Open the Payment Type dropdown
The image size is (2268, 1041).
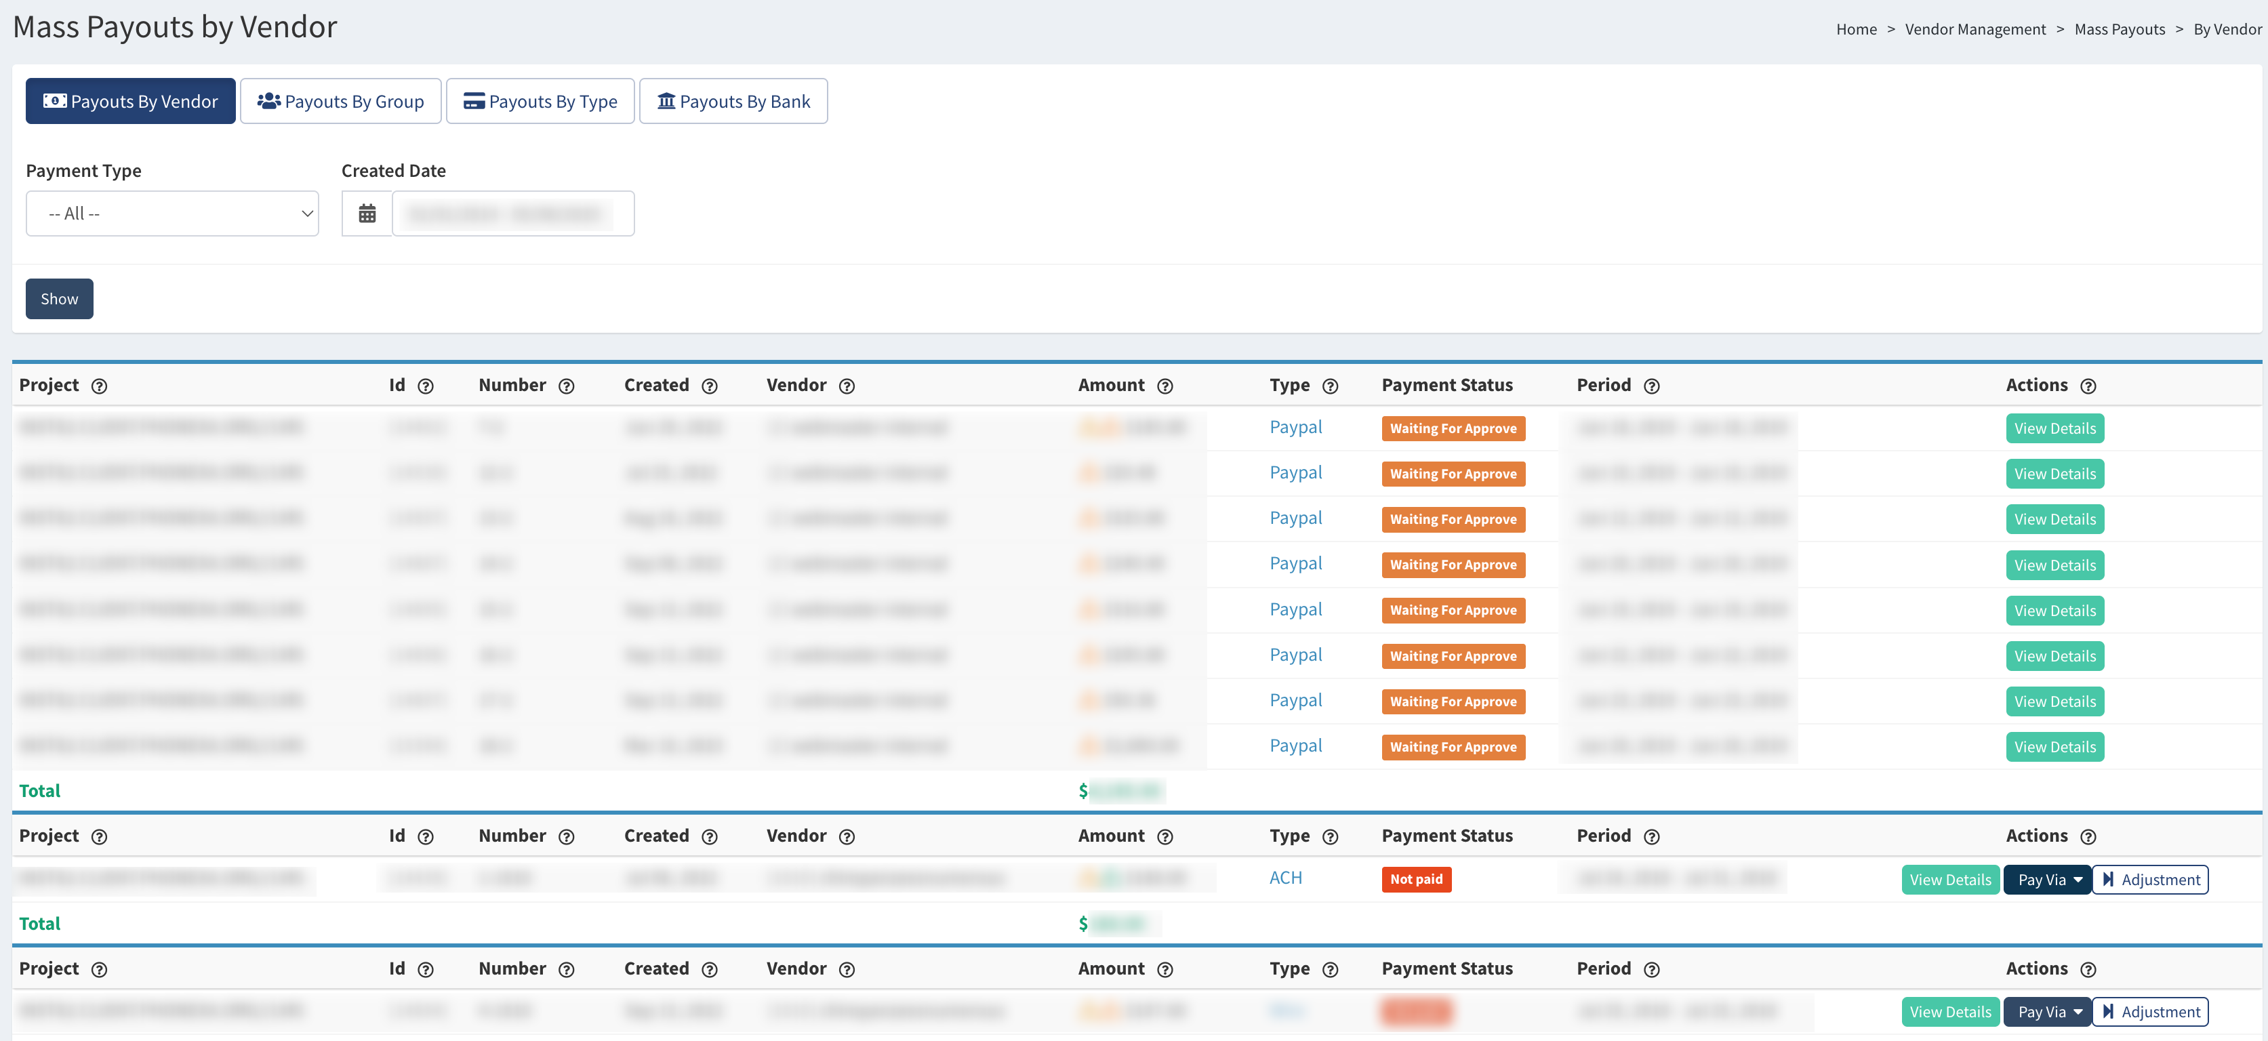(173, 214)
